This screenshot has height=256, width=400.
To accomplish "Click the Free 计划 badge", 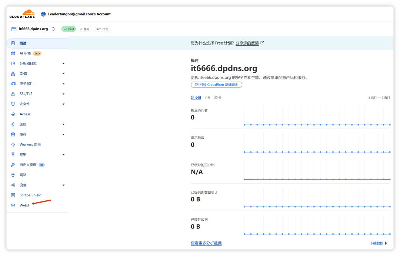I will pos(102,29).
